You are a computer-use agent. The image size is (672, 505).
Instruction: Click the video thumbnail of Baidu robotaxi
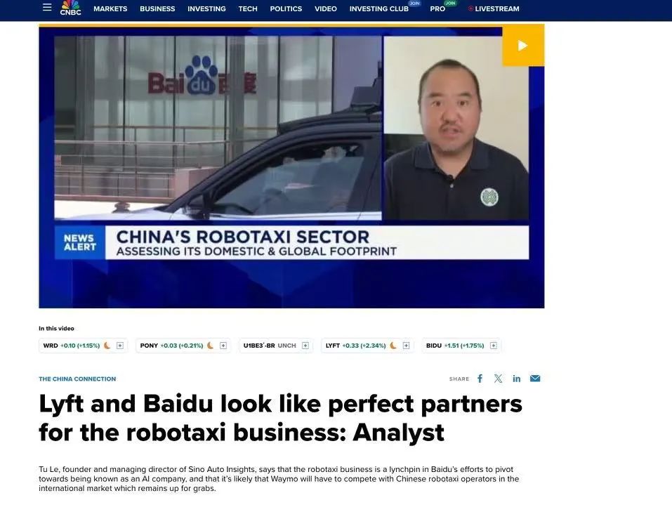291,166
